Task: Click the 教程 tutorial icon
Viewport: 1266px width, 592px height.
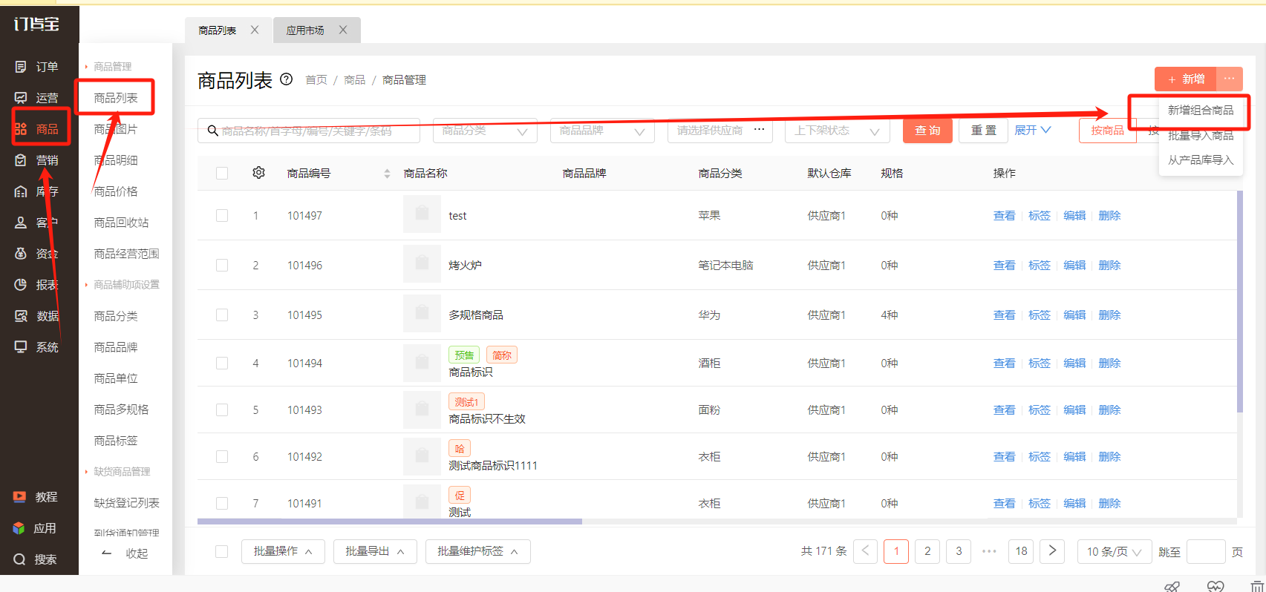Action: pyautogui.click(x=20, y=497)
